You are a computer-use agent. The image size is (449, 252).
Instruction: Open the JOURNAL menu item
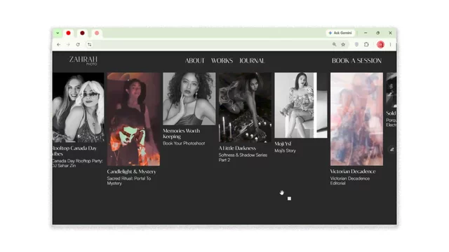(252, 61)
